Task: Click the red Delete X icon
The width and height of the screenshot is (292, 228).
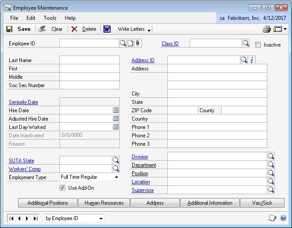Action: point(74,29)
